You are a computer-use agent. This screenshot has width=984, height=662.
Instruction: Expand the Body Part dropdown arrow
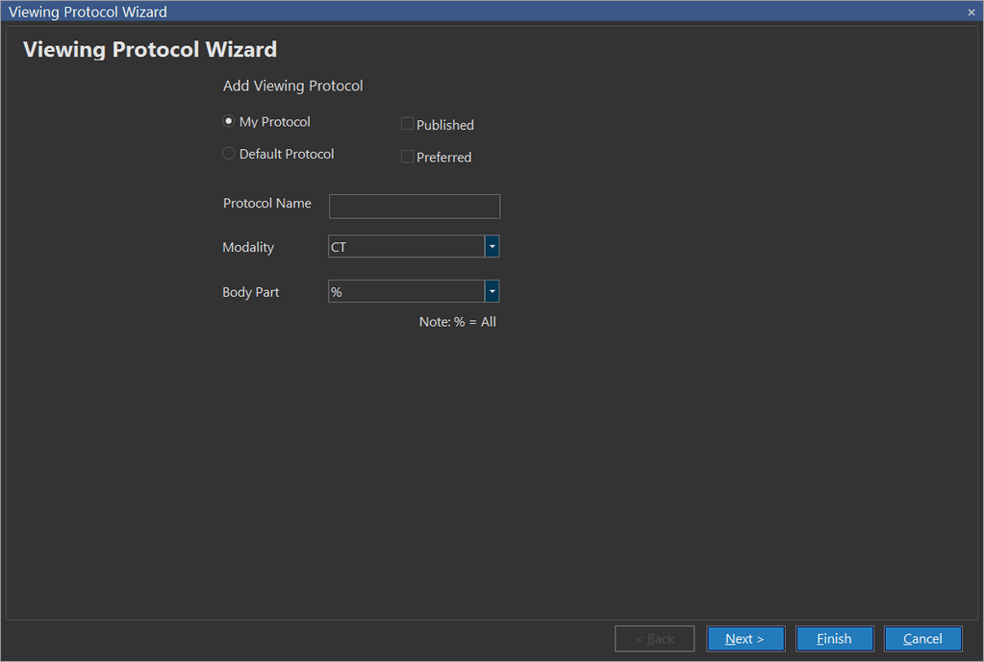[x=492, y=292]
